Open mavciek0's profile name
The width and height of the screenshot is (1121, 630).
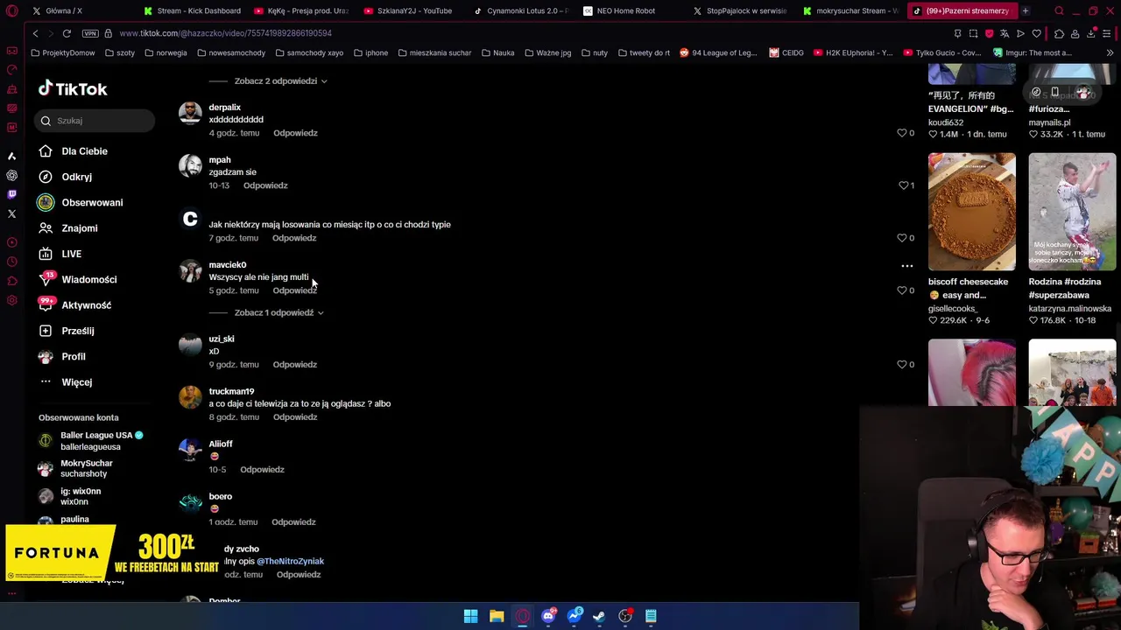[228, 265]
